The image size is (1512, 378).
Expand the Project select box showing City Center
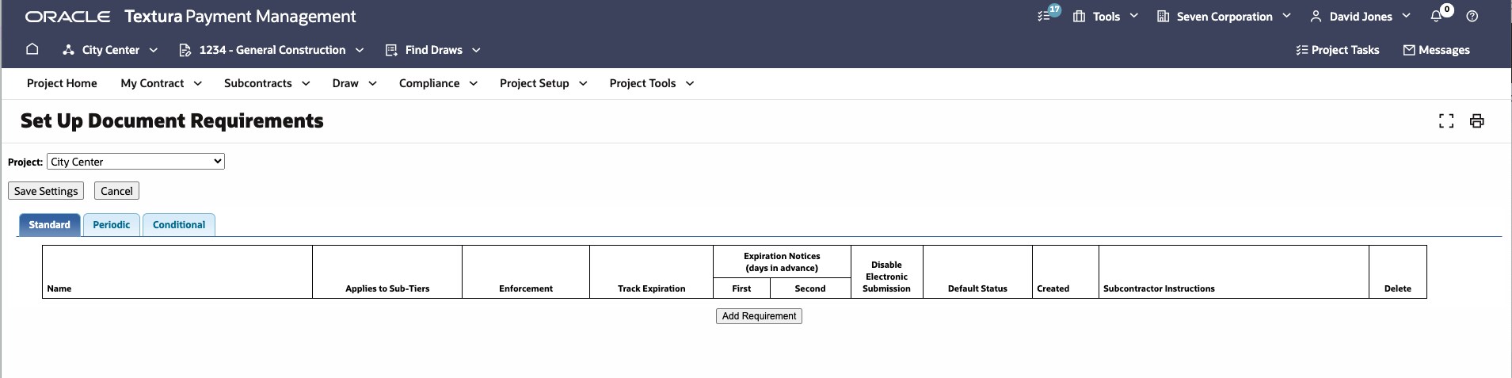(x=135, y=162)
